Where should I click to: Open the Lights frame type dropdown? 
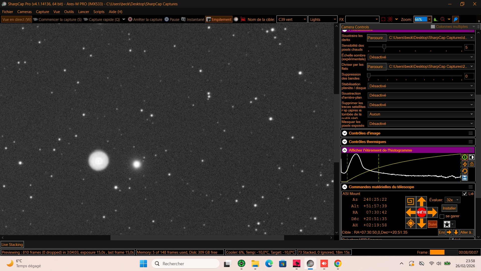tap(323, 19)
